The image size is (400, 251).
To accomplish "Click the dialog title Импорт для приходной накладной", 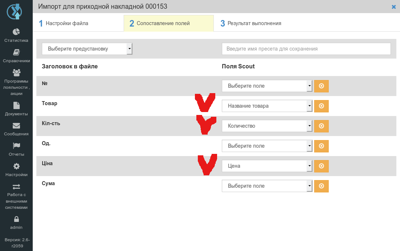I will tap(103, 7).
